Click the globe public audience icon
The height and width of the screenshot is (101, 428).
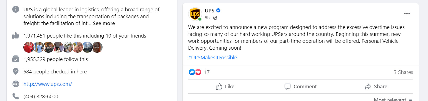pos(215,18)
